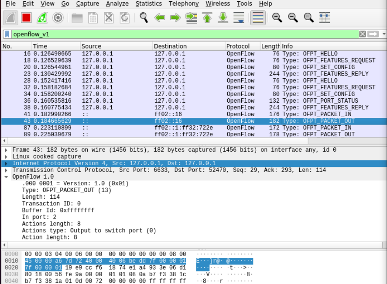Click hex offset 0030 row bytes
387x284 pixels.
point(106,274)
